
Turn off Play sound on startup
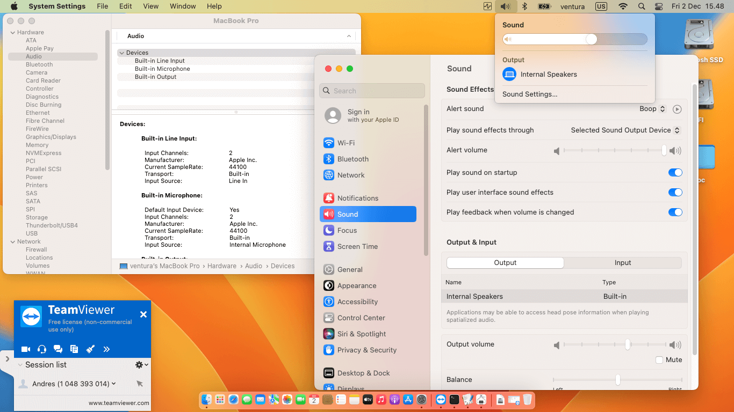(x=675, y=173)
